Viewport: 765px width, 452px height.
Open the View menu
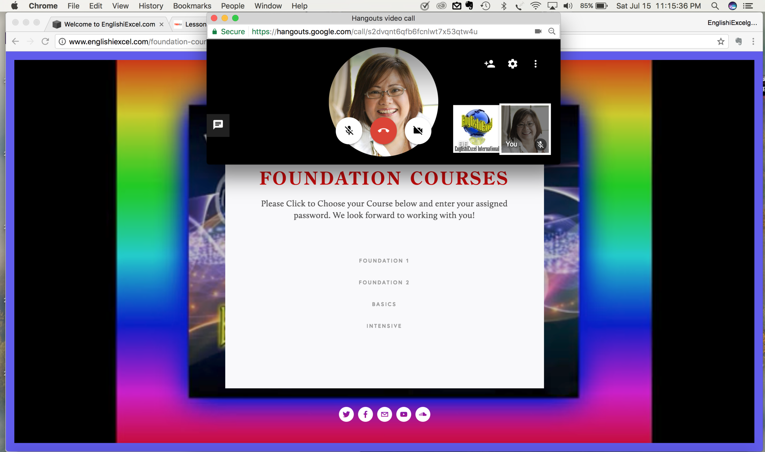pyautogui.click(x=120, y=6)
